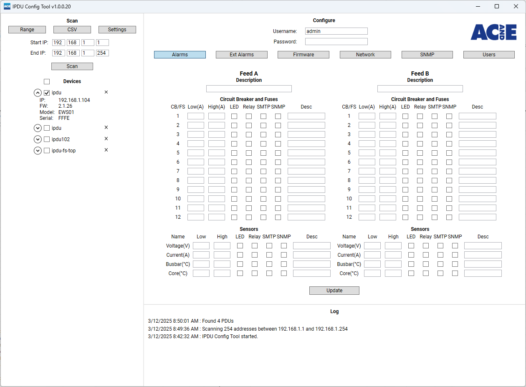Image resolution: width=526 pixels, height=387 pixels.
Task: Check the ipdu102 device checkbox
Action: (x=47, y=139)
